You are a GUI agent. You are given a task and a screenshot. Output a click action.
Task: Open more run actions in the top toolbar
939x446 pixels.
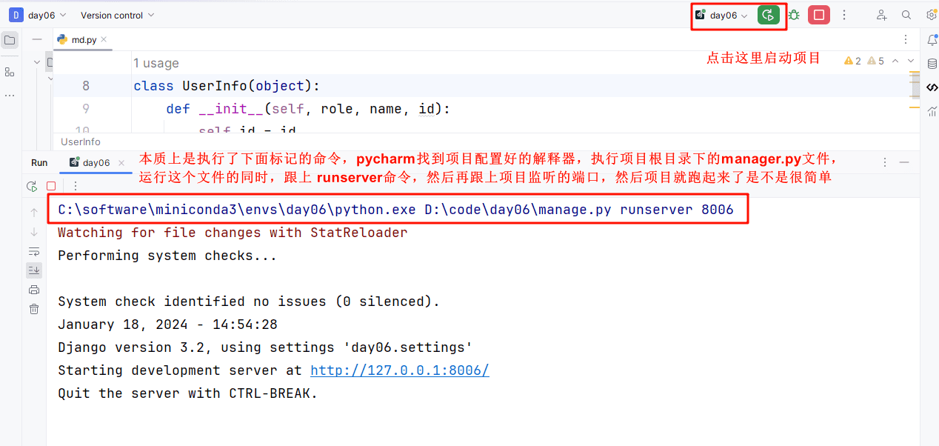click(844, 15)
